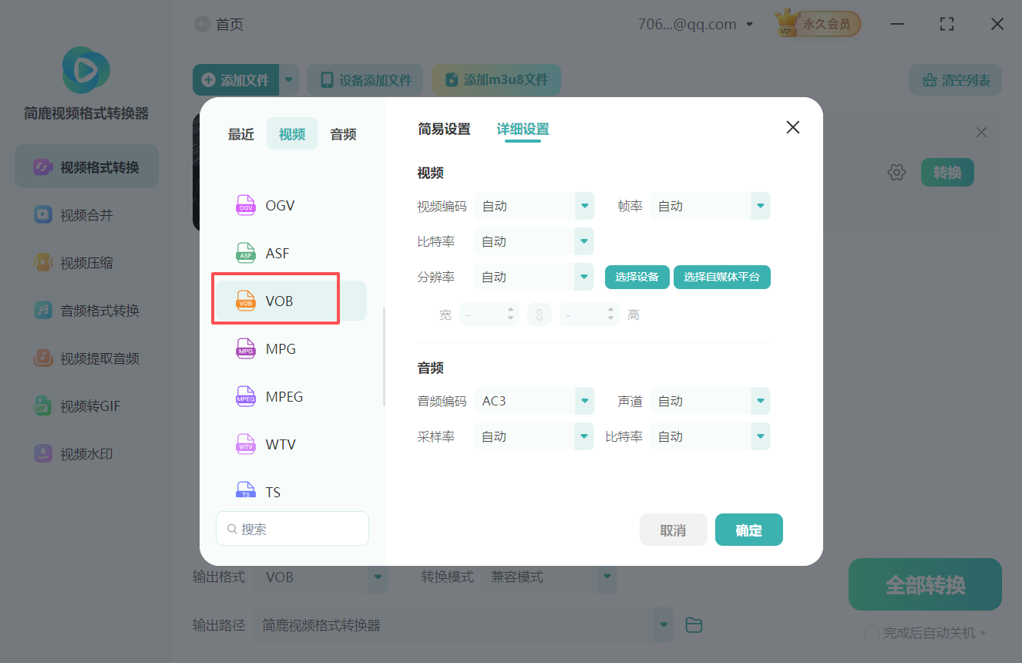The image size is (1022, 663).
Task: Click the 选择自媒体平台 button
Action: [721, 277]
